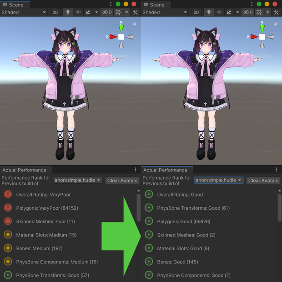
Task: Toggle scene audio in right Scene view
Action: [219, 12]
